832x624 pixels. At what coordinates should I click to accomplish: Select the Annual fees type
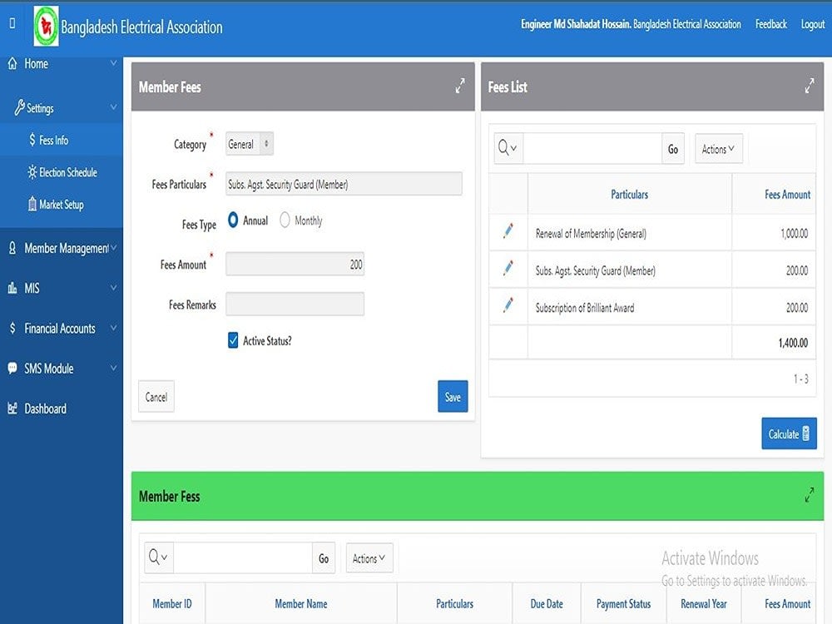click(x=234, y=220)
